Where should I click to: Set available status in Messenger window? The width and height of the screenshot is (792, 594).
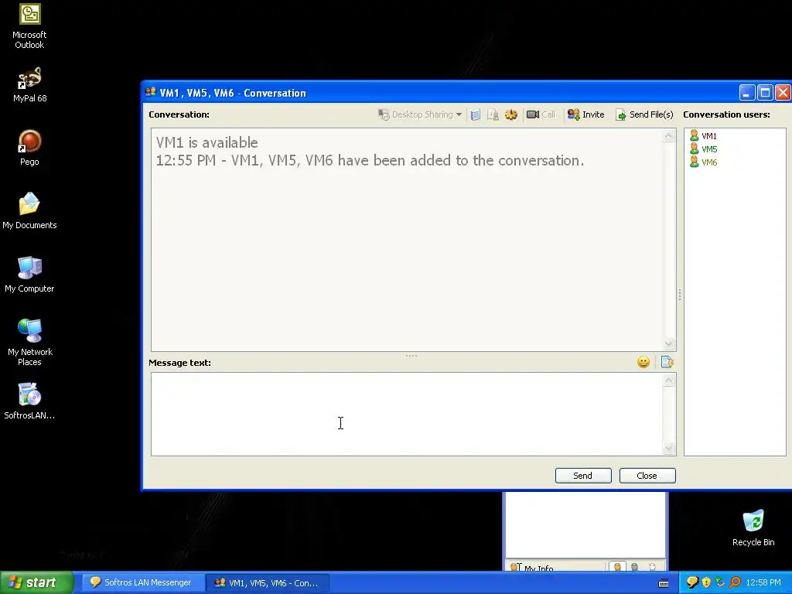coord(617,567)
